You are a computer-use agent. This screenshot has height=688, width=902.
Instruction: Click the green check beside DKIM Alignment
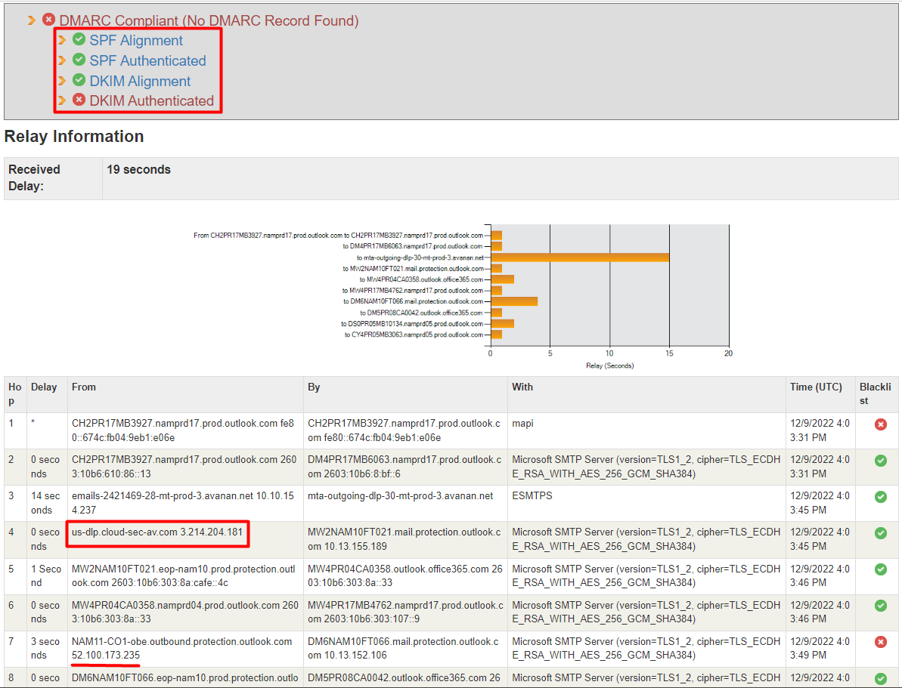pyautogui.click(x=79, y=80)
